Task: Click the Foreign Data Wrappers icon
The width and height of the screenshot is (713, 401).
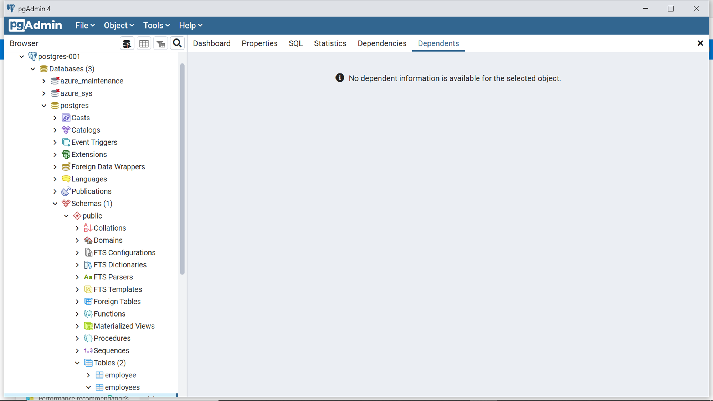Action: pyautogui.click(x=66, y=167)
